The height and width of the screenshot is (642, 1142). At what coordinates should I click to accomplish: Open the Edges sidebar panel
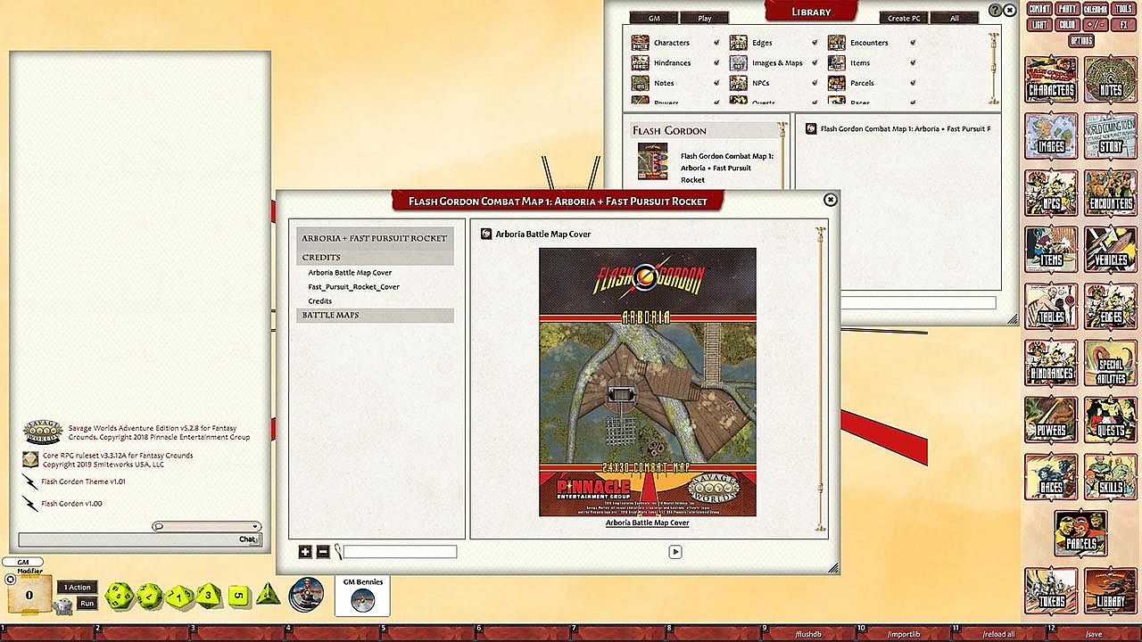1110,307
